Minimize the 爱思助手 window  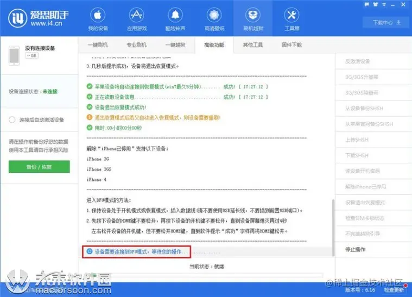click(x=392, y=5)
